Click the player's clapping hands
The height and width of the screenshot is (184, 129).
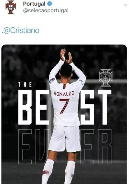pyautogui.click(x=66, y=56)
